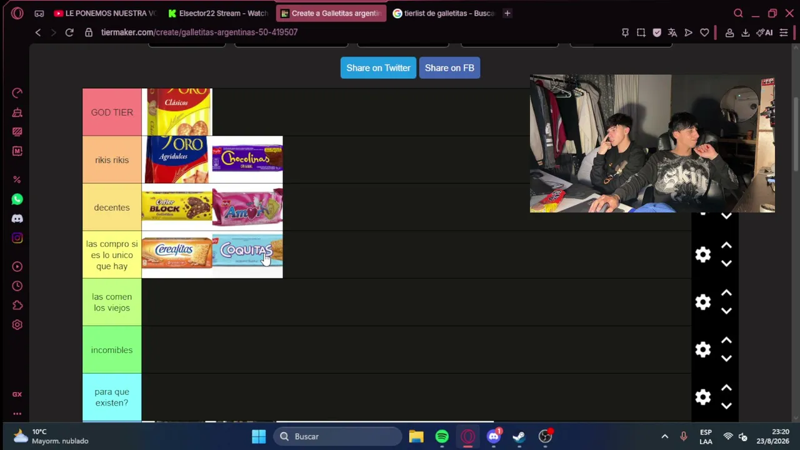The height and width of the screenshot is (450, 800).
Task: Open the Windows Start menu
Action: pyautogui.click(x=259, y=436)
